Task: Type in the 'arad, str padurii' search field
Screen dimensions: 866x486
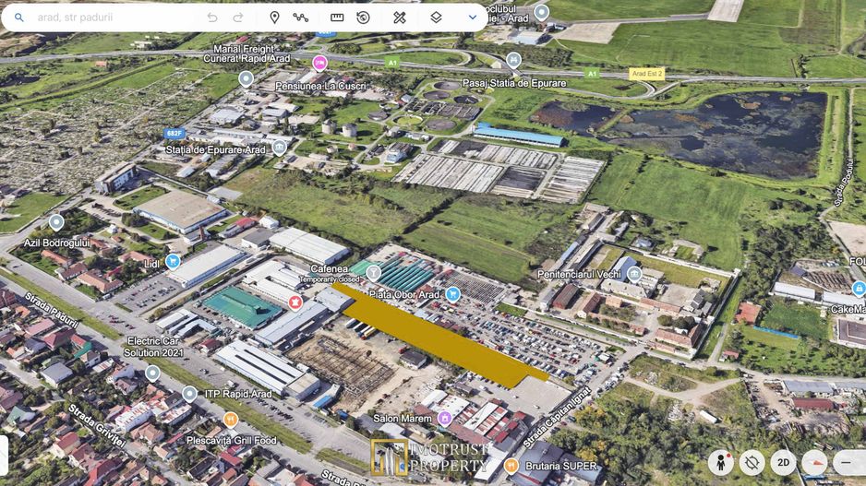Action: (111, 18)
